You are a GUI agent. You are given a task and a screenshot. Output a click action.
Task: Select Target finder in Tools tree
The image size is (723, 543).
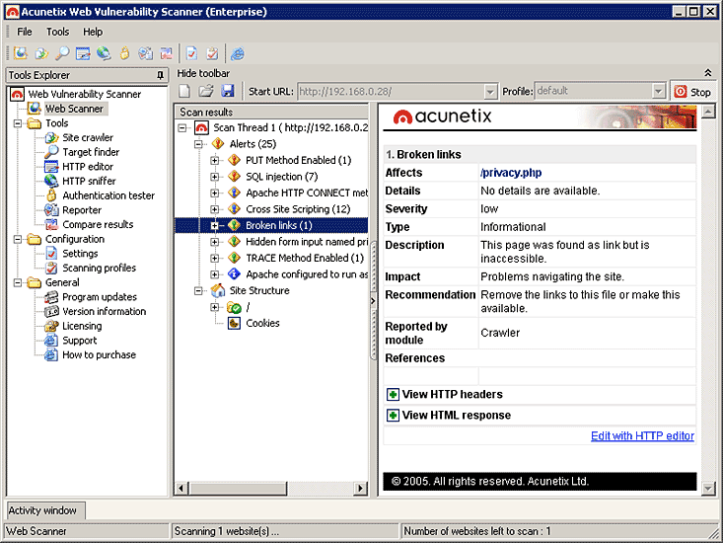[91, 152]
